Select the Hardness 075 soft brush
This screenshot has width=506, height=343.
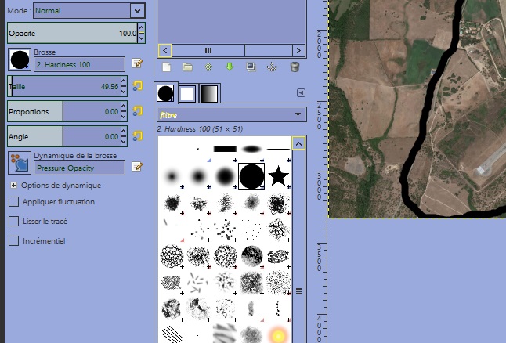coord(225,176)
